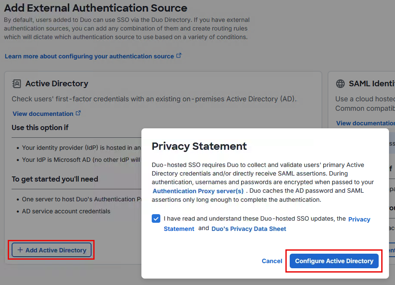
Task: Cancel the Privacy Statement dialog
Action: 272,261
